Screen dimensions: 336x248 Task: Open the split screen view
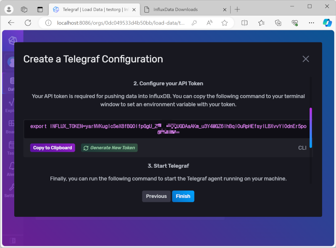coord(244,23)
